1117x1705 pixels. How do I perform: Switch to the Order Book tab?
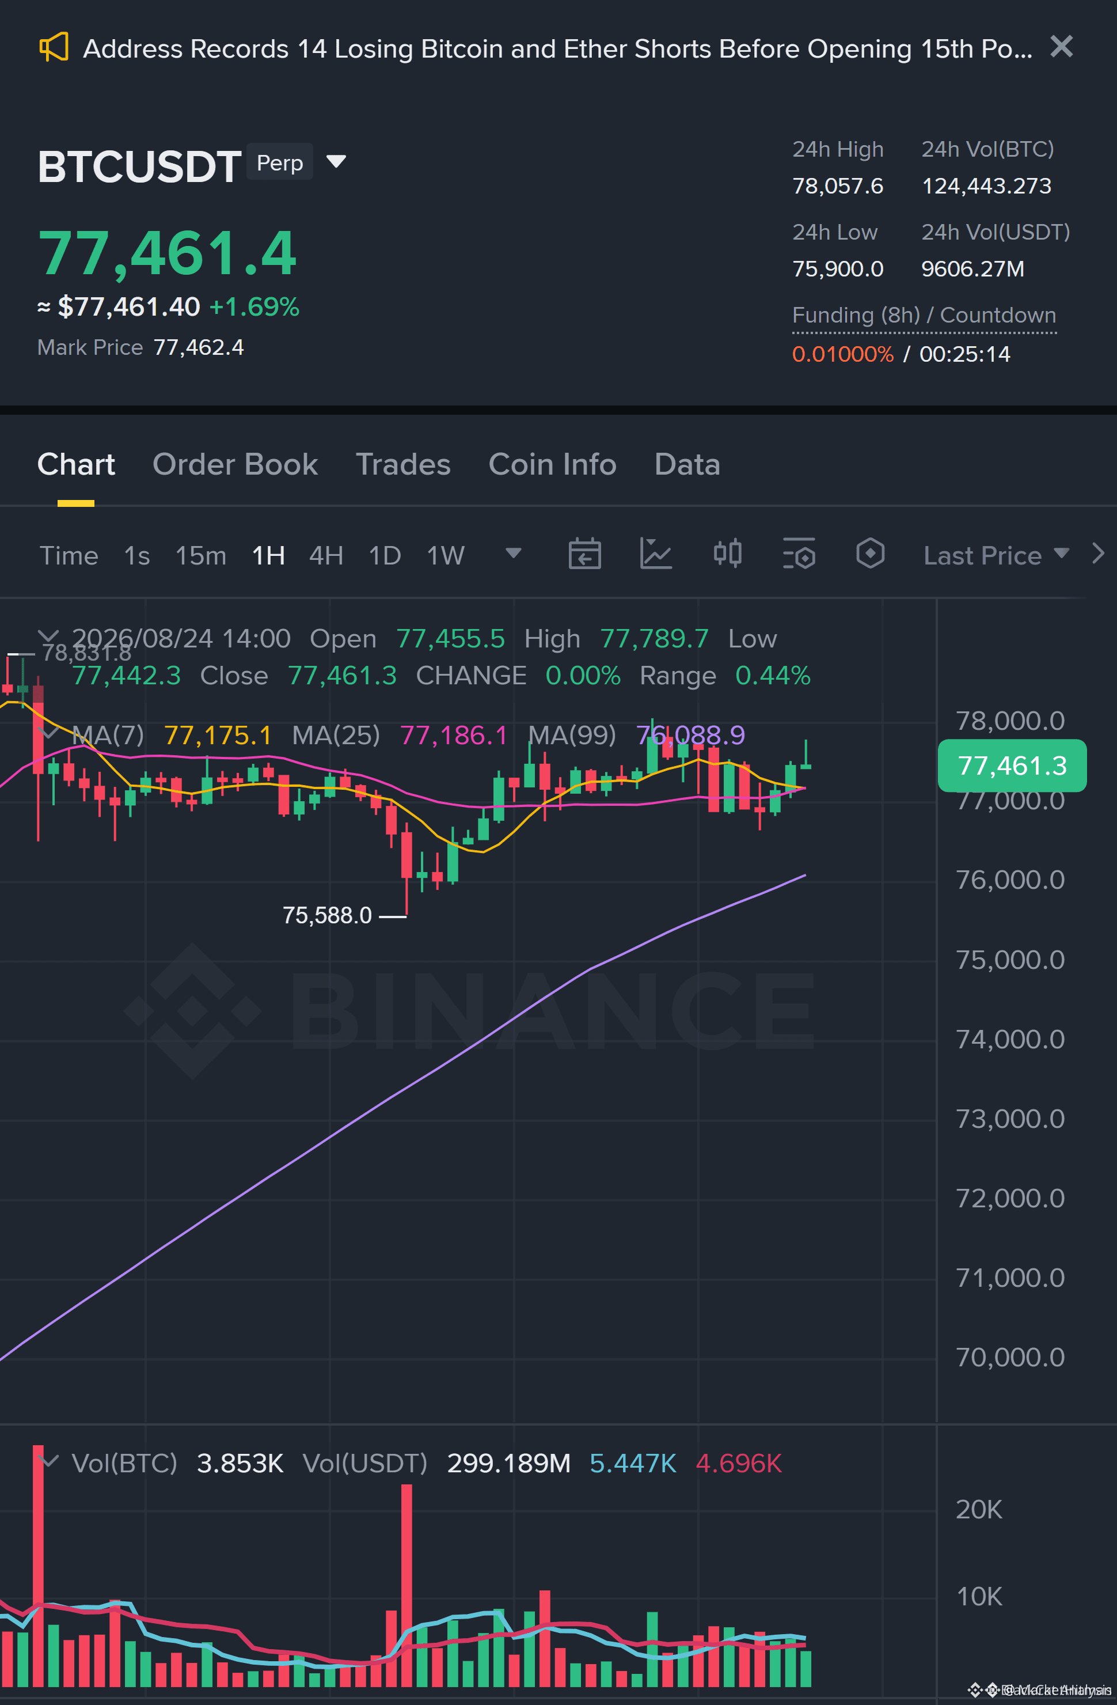coord(235,464)
